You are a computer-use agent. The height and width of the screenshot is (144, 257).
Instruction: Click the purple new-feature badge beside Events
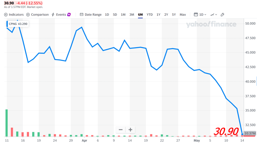(69, 15)
